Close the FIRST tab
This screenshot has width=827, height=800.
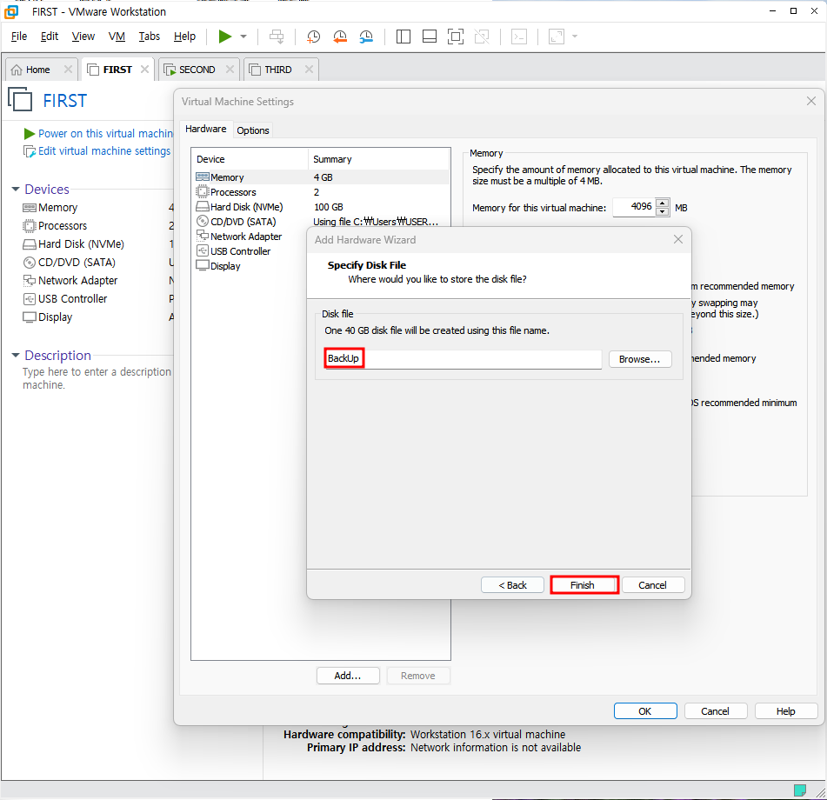[144, 69]
